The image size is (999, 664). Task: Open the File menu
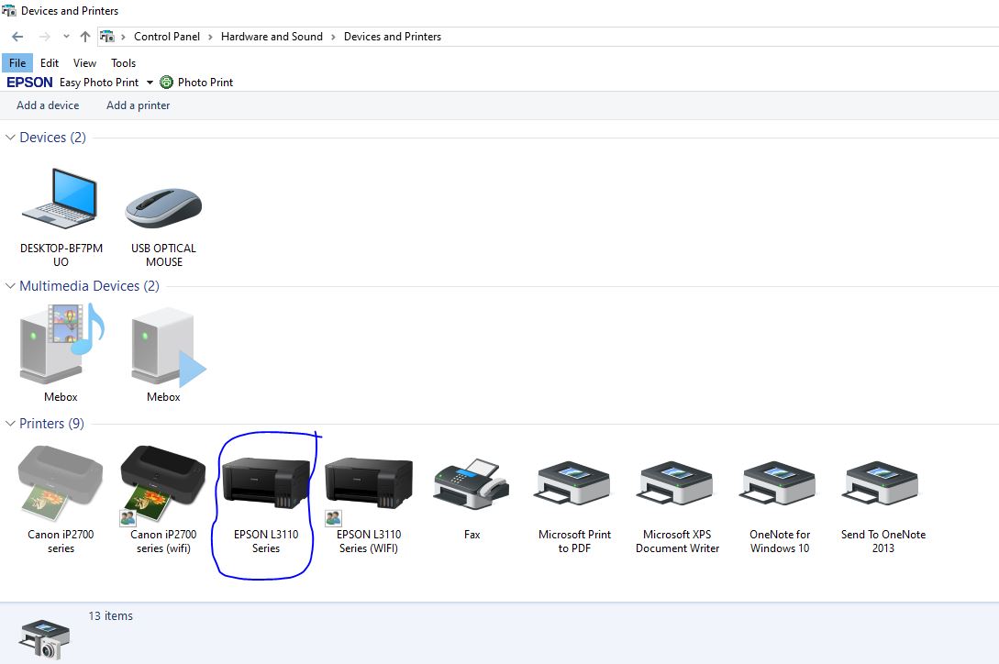click(17, 63)
